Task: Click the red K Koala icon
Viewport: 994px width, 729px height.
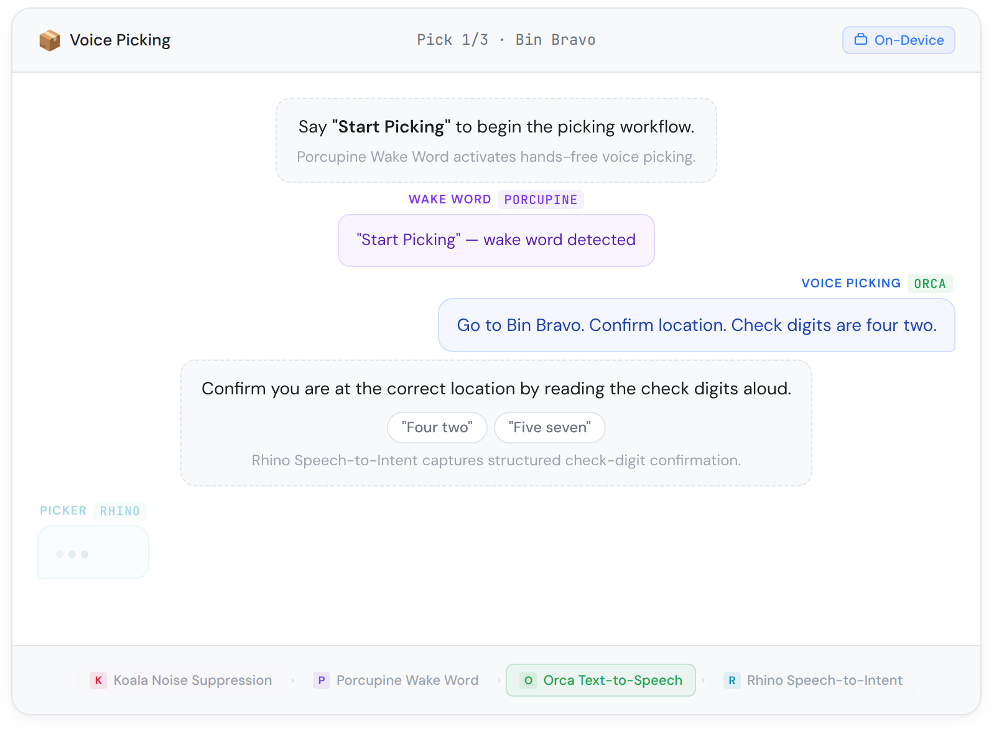Action: (98, 680)
